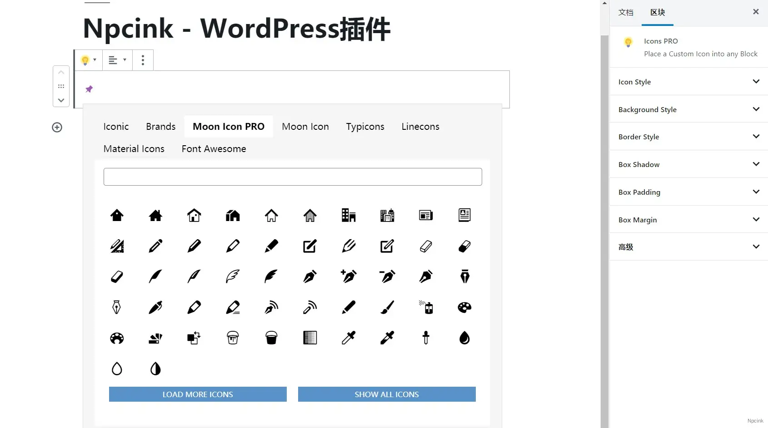Viewport: 768px width, 428px height.
Task: Pick the spray paint can icon
Action: (426, 307)
